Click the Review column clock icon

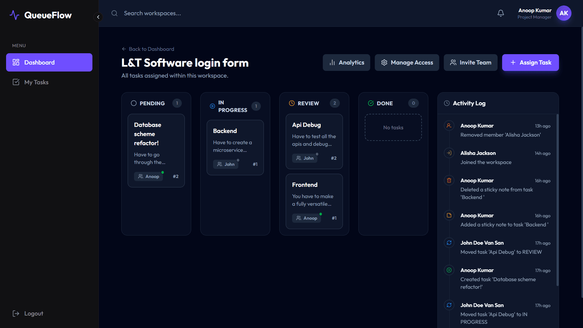tap(292, 103)
